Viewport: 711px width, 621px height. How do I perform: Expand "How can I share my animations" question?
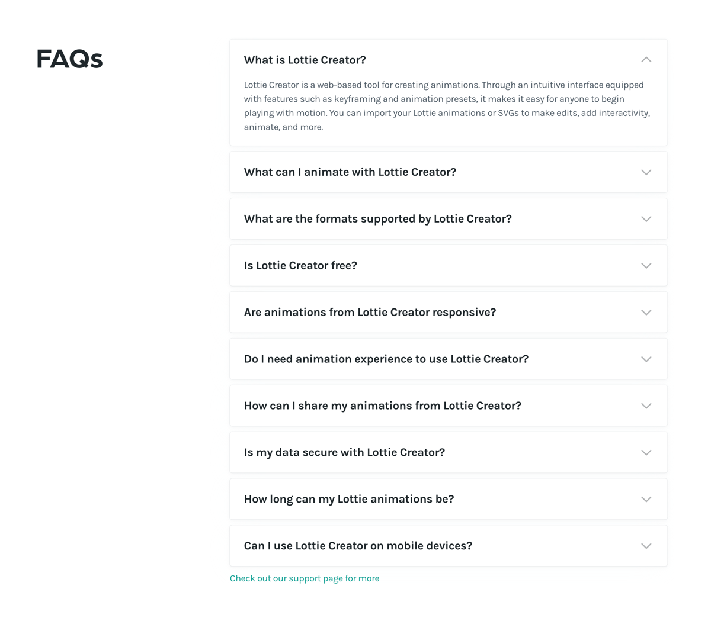(x=449, y=406)
